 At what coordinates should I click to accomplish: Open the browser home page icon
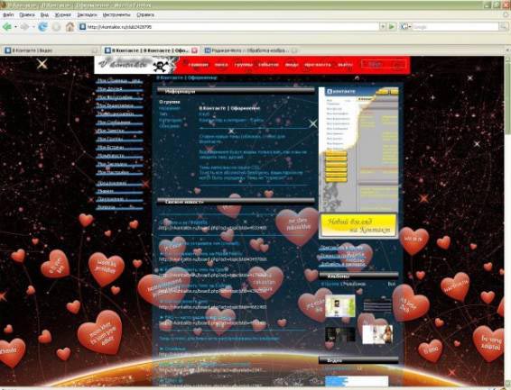tap(70, 27)
